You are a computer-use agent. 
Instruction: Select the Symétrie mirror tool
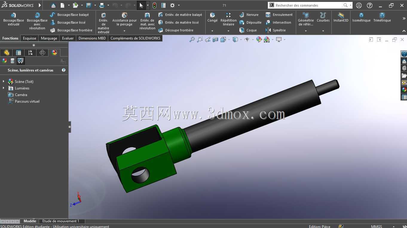[x=275, y=30]
